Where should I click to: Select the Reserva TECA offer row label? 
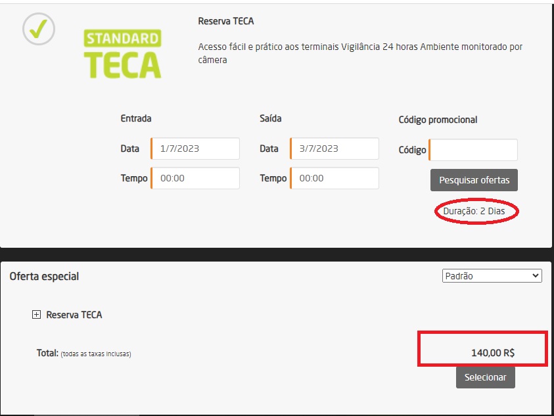(74, 315)
